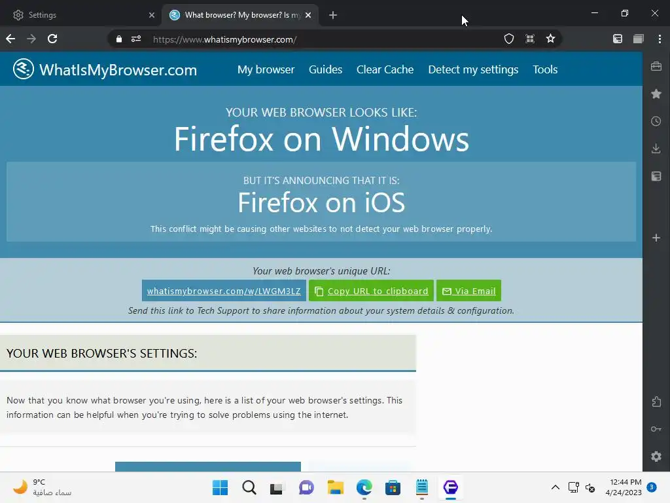670x503 pixels.
Task: Open Microsoft Store from the taskbar
Action: pyautogui.click(x=393, y=487)
